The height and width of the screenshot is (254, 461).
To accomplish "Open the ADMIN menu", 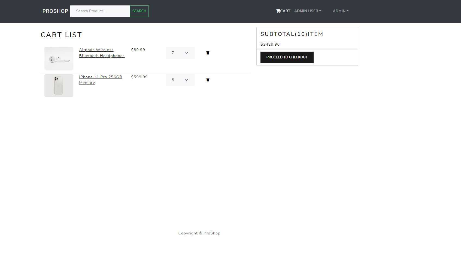I will tap(340, 11).
